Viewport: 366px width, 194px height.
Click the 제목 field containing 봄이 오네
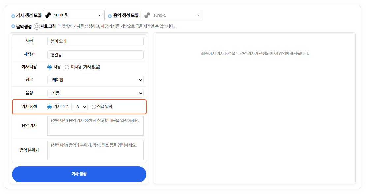coord(96,41)
